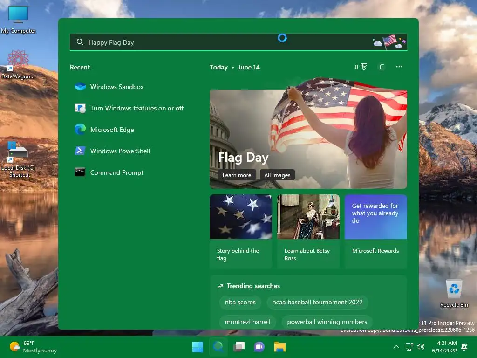Open the Chat camera icon on taskbar
The image size is (477, 358).
pyautogui.click(x=259, y=347)
